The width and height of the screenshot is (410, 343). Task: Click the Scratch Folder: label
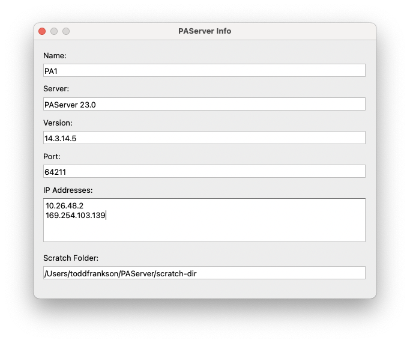tap(71, 258)
